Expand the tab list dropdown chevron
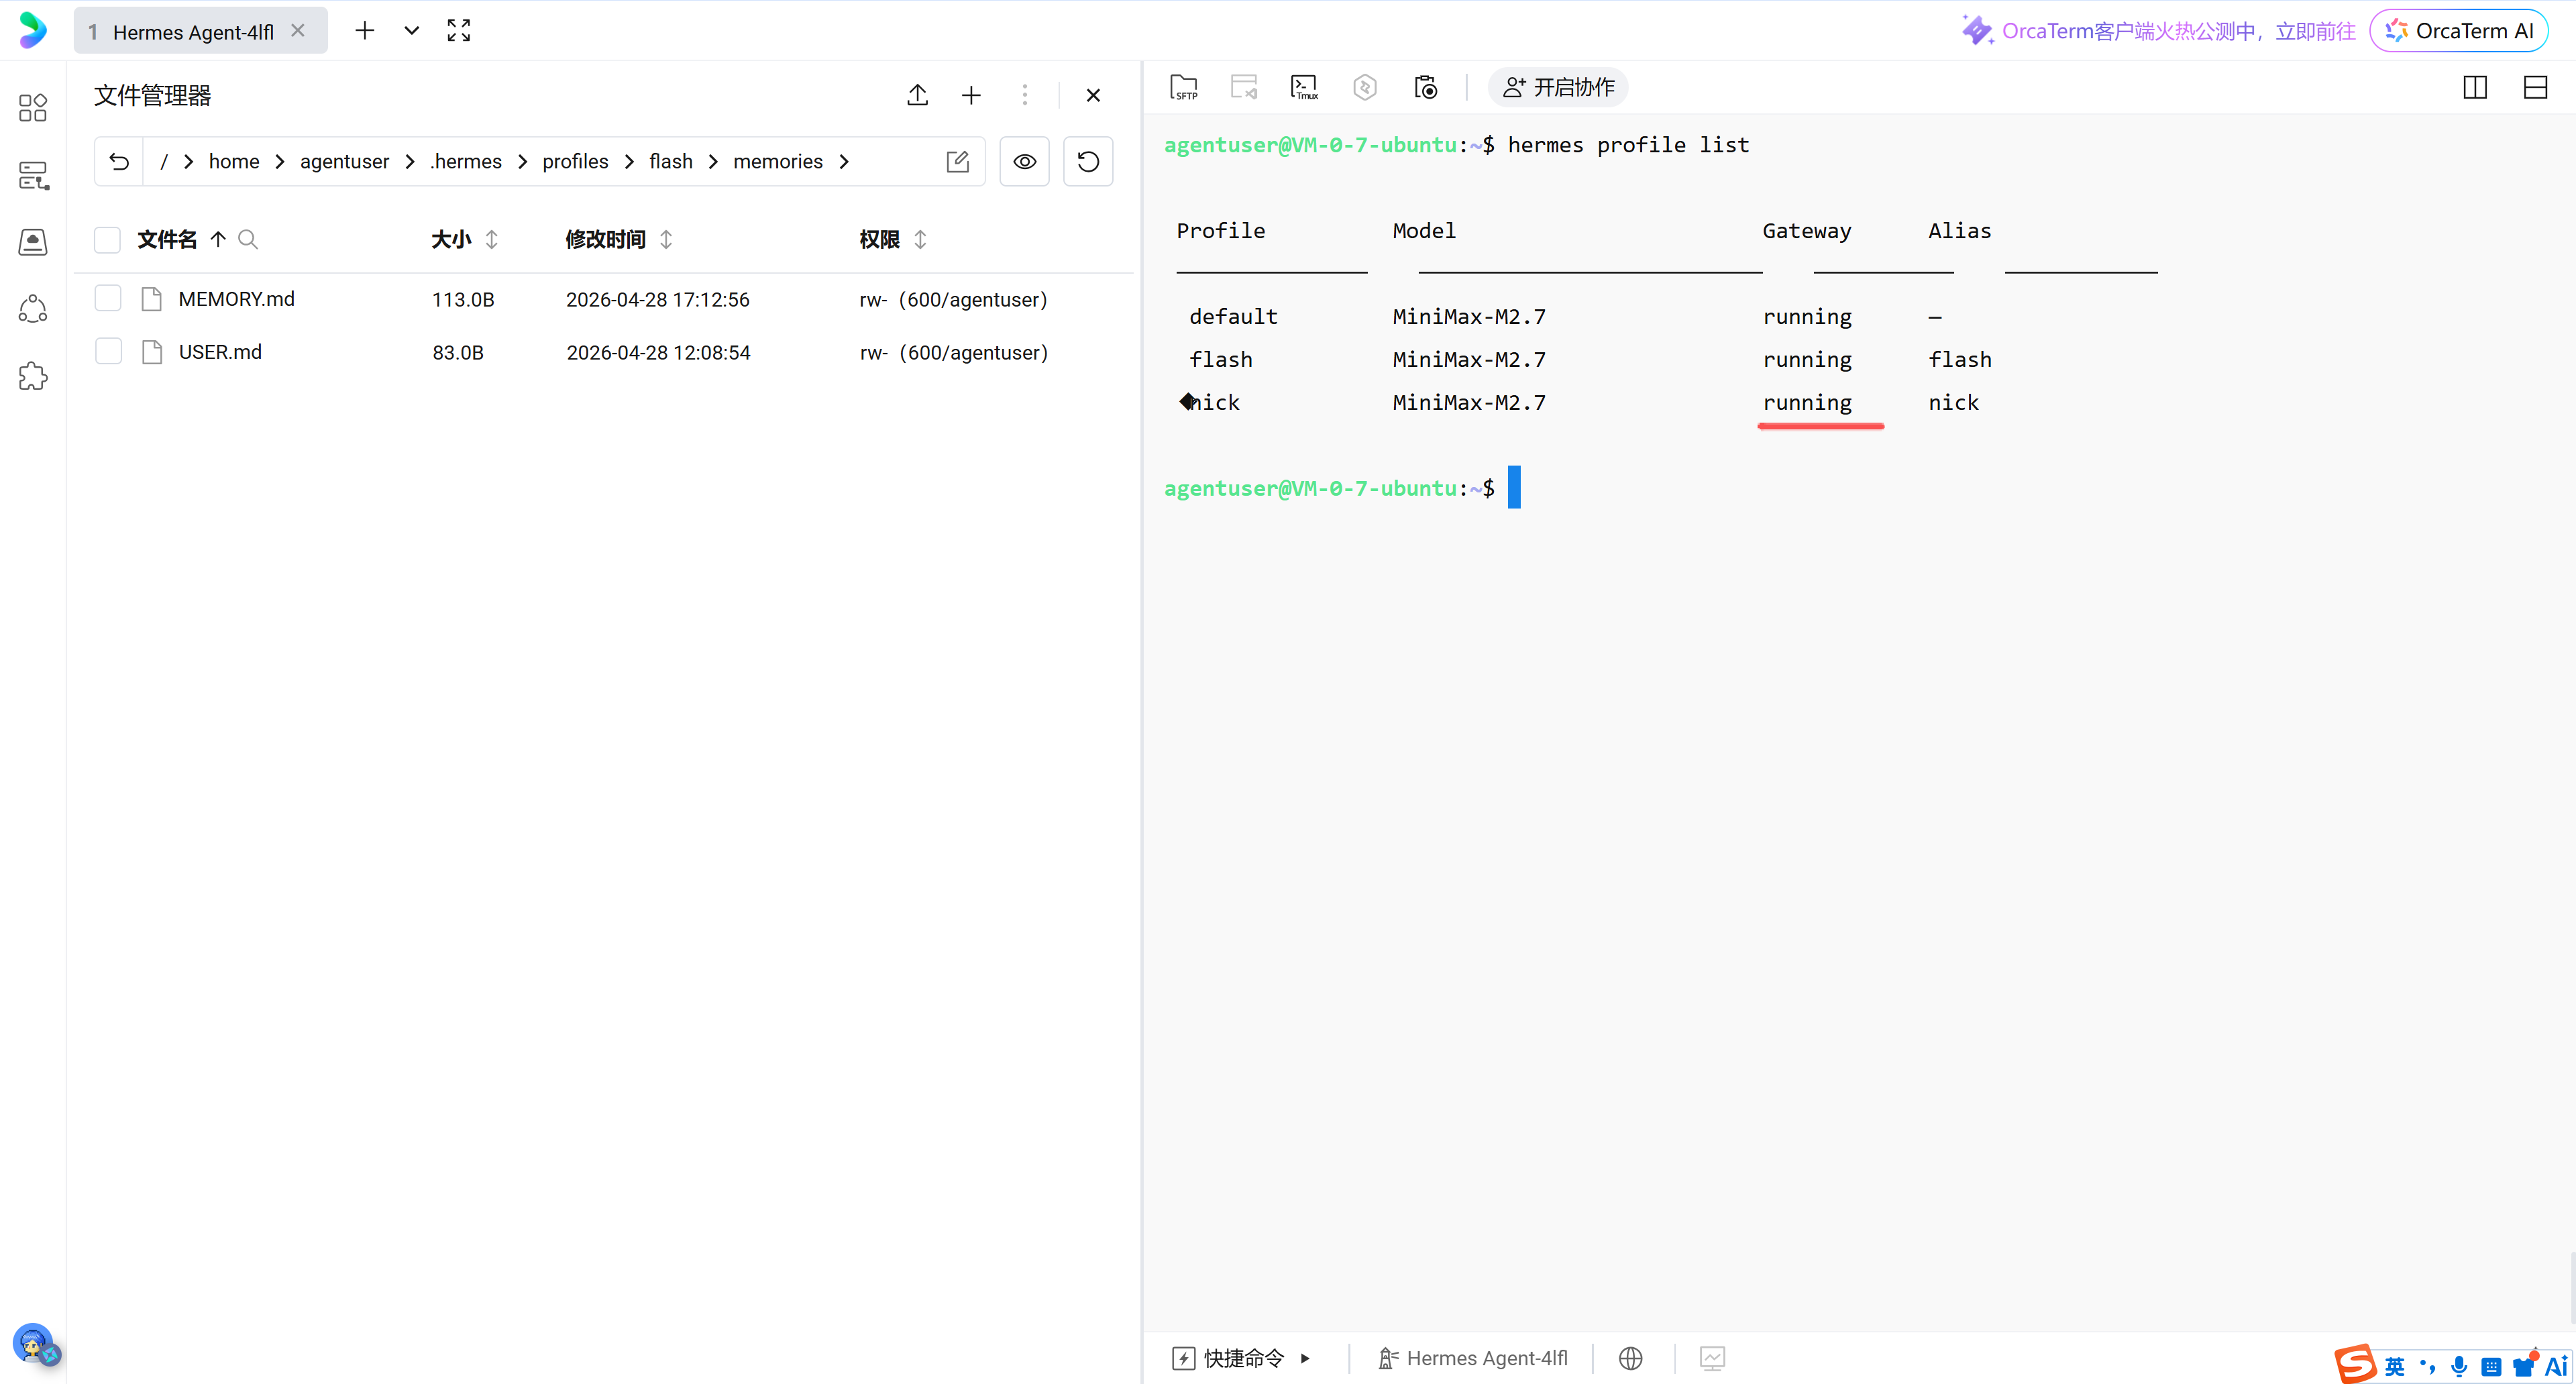 click(x=411, y=31)
